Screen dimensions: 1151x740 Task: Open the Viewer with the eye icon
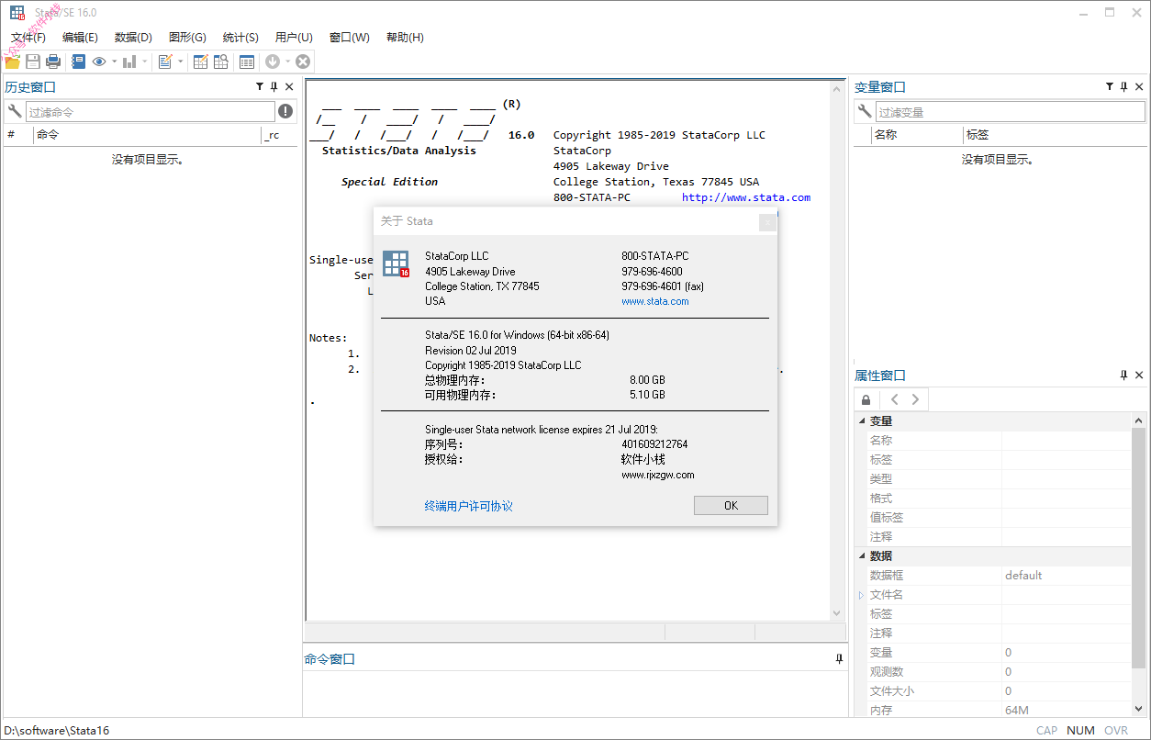99,62
